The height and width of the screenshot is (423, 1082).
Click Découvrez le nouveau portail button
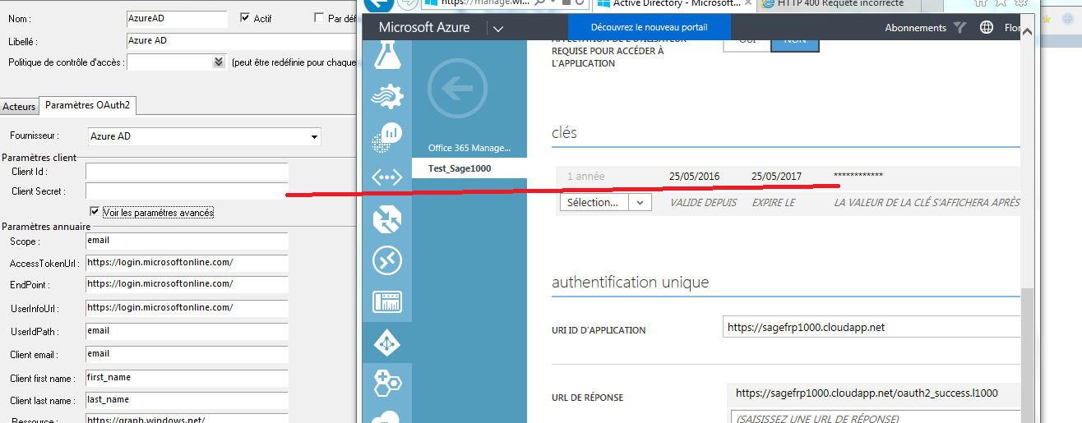click(649, 27)
